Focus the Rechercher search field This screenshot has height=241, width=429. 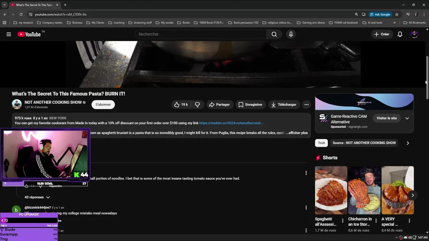point(200,34)
